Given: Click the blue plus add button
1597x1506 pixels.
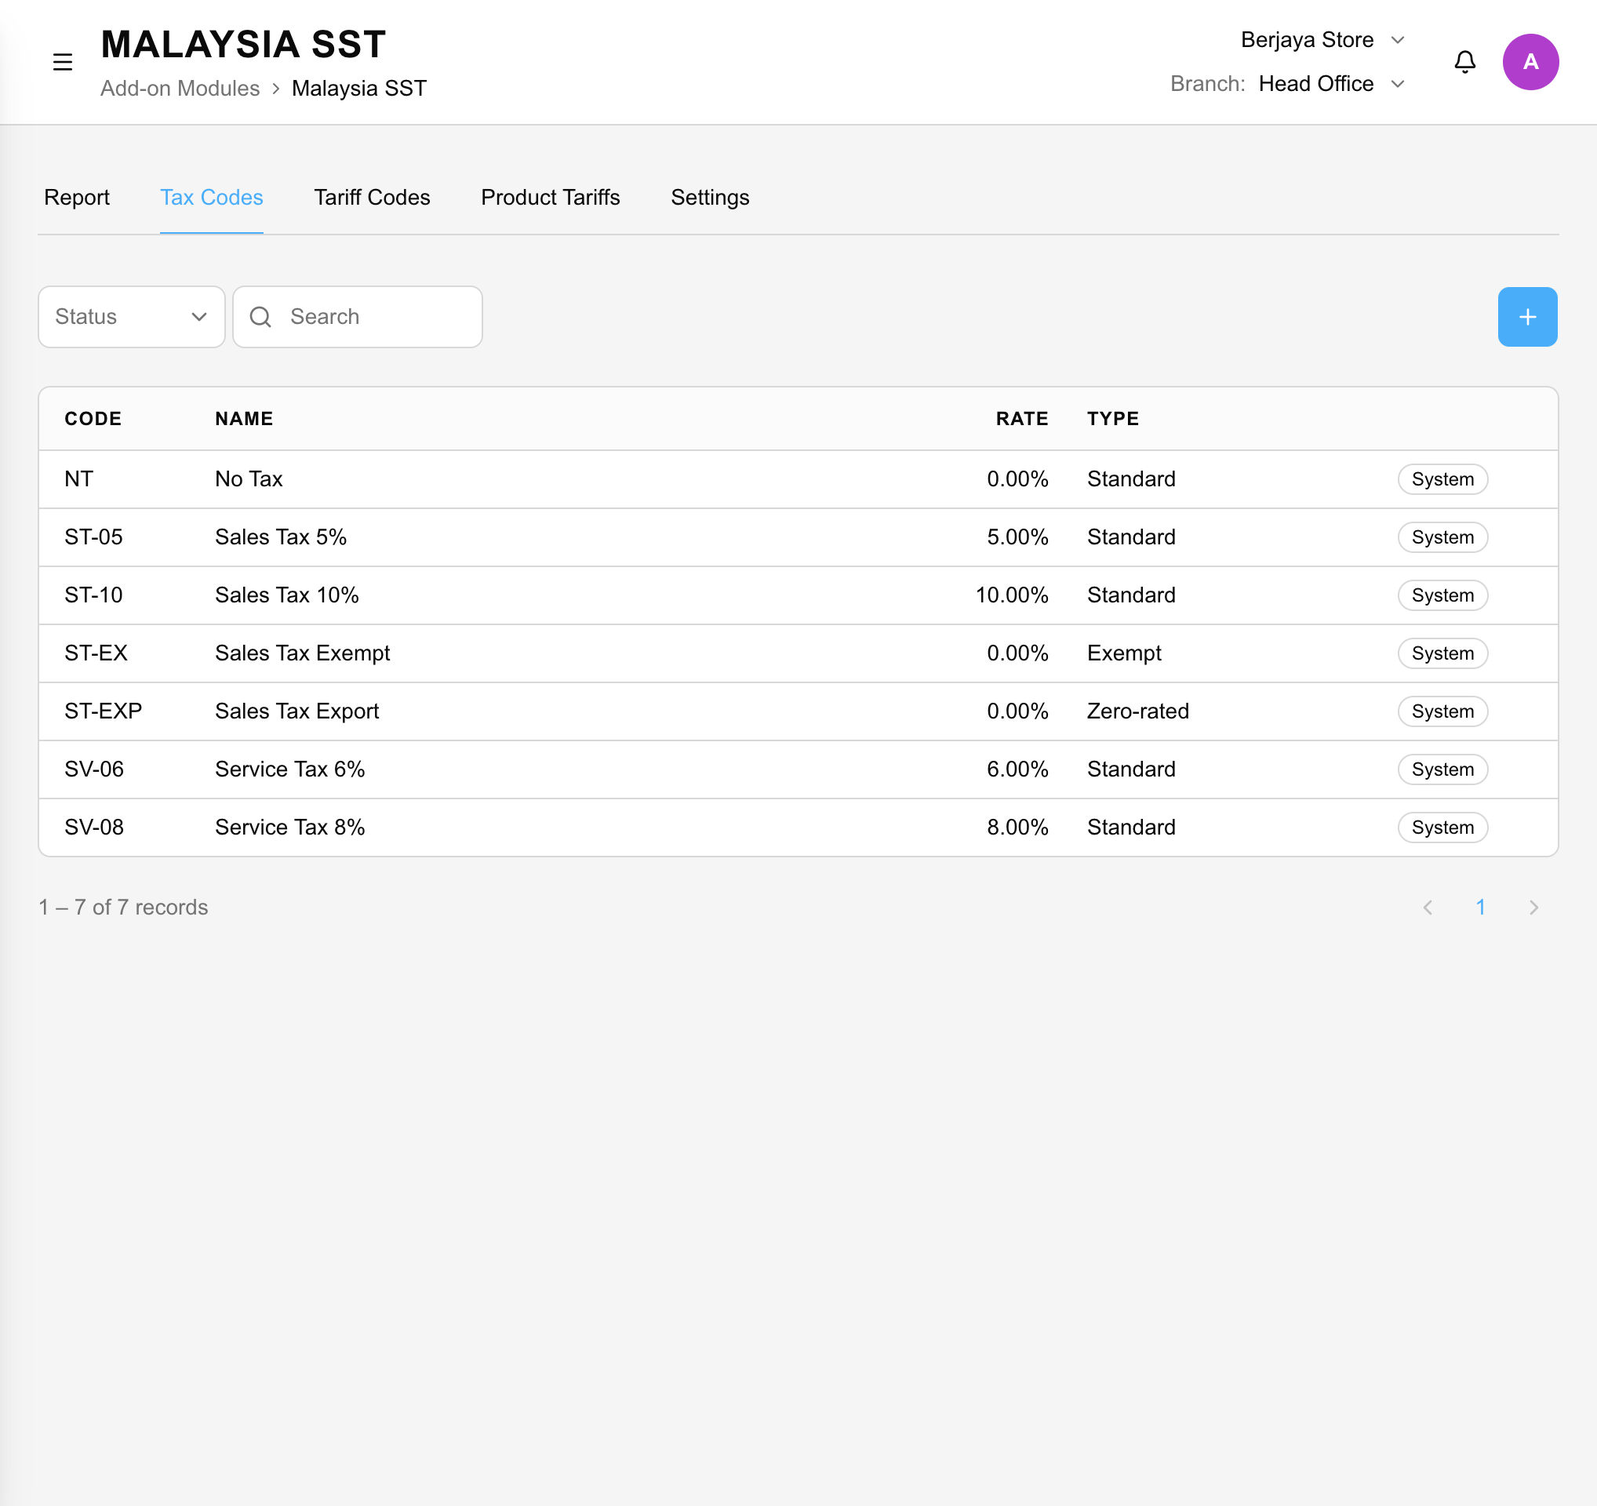Looking at the screenshot, I should click(1527, 316).
